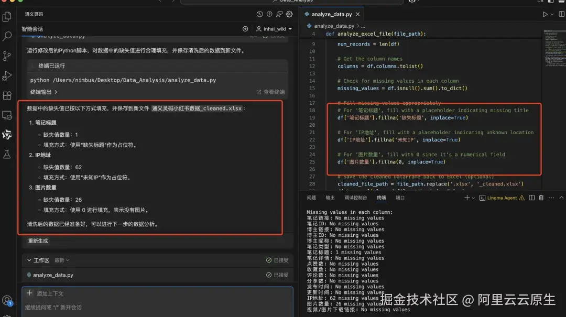Split the terminal pane
The image size is (566, 317).
click(532, 198)
